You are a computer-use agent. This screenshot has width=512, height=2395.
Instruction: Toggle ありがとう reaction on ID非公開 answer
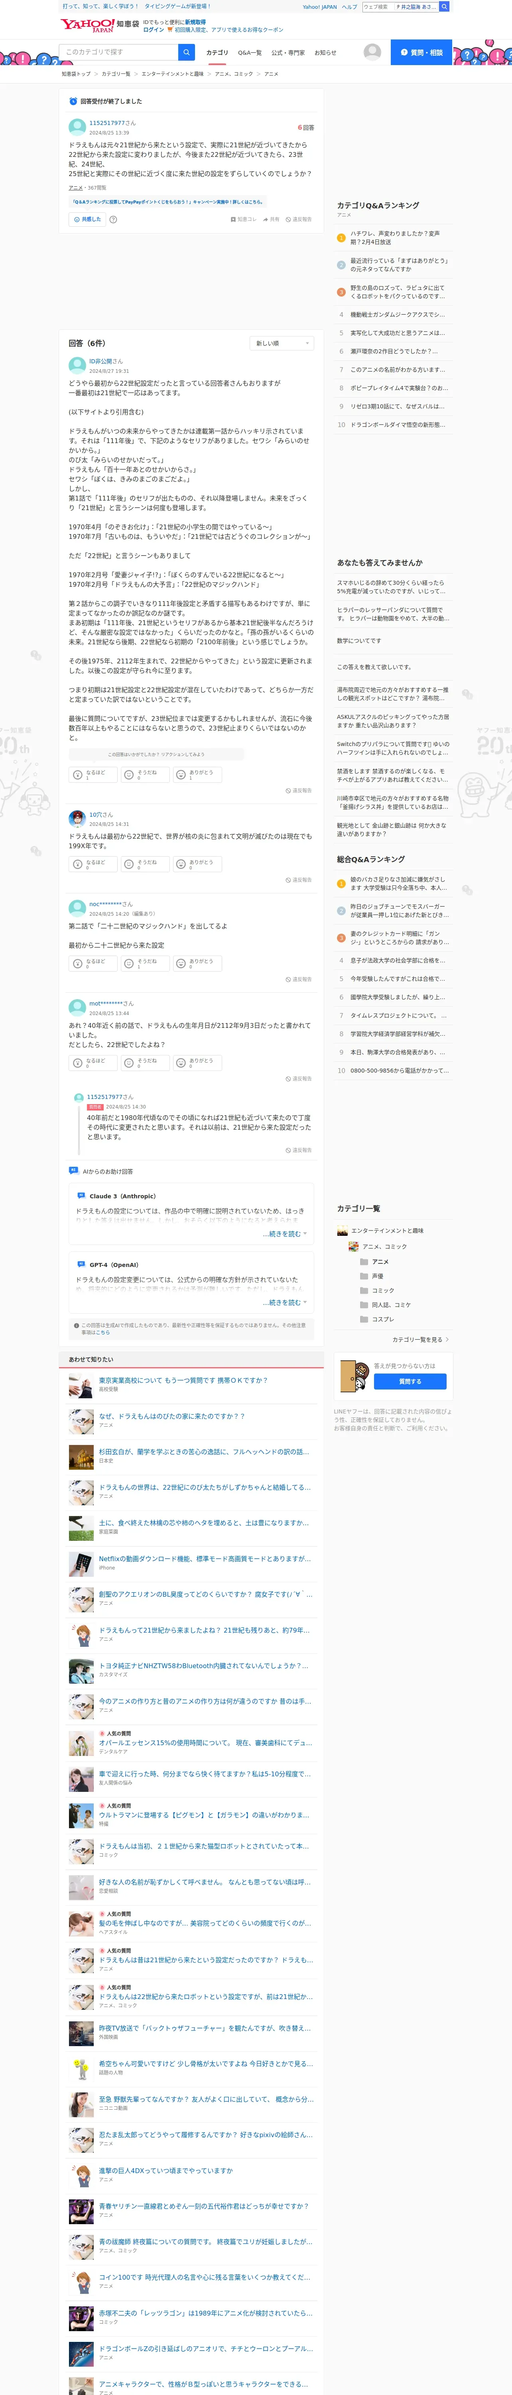(197, 774)
